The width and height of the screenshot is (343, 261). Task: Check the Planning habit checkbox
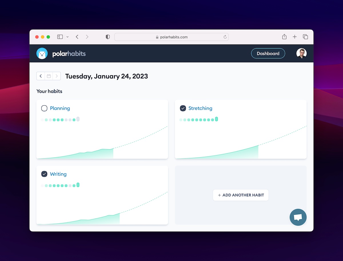tap(44, 108)
